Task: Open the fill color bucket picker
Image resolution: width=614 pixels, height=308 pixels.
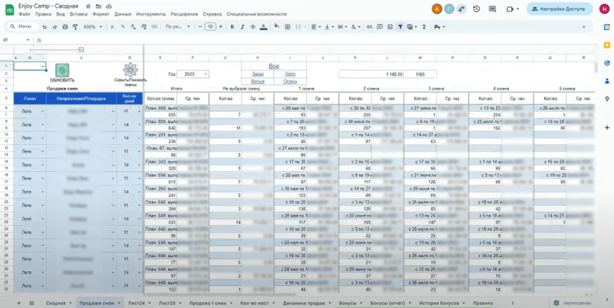Action: click(x=276, y=27)
